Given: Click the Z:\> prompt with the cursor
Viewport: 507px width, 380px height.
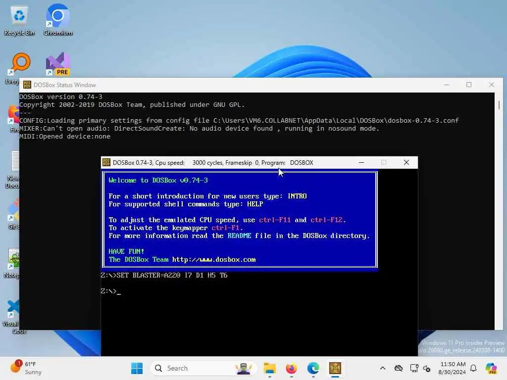Looking at the screenshot, I should pos(110,291).
